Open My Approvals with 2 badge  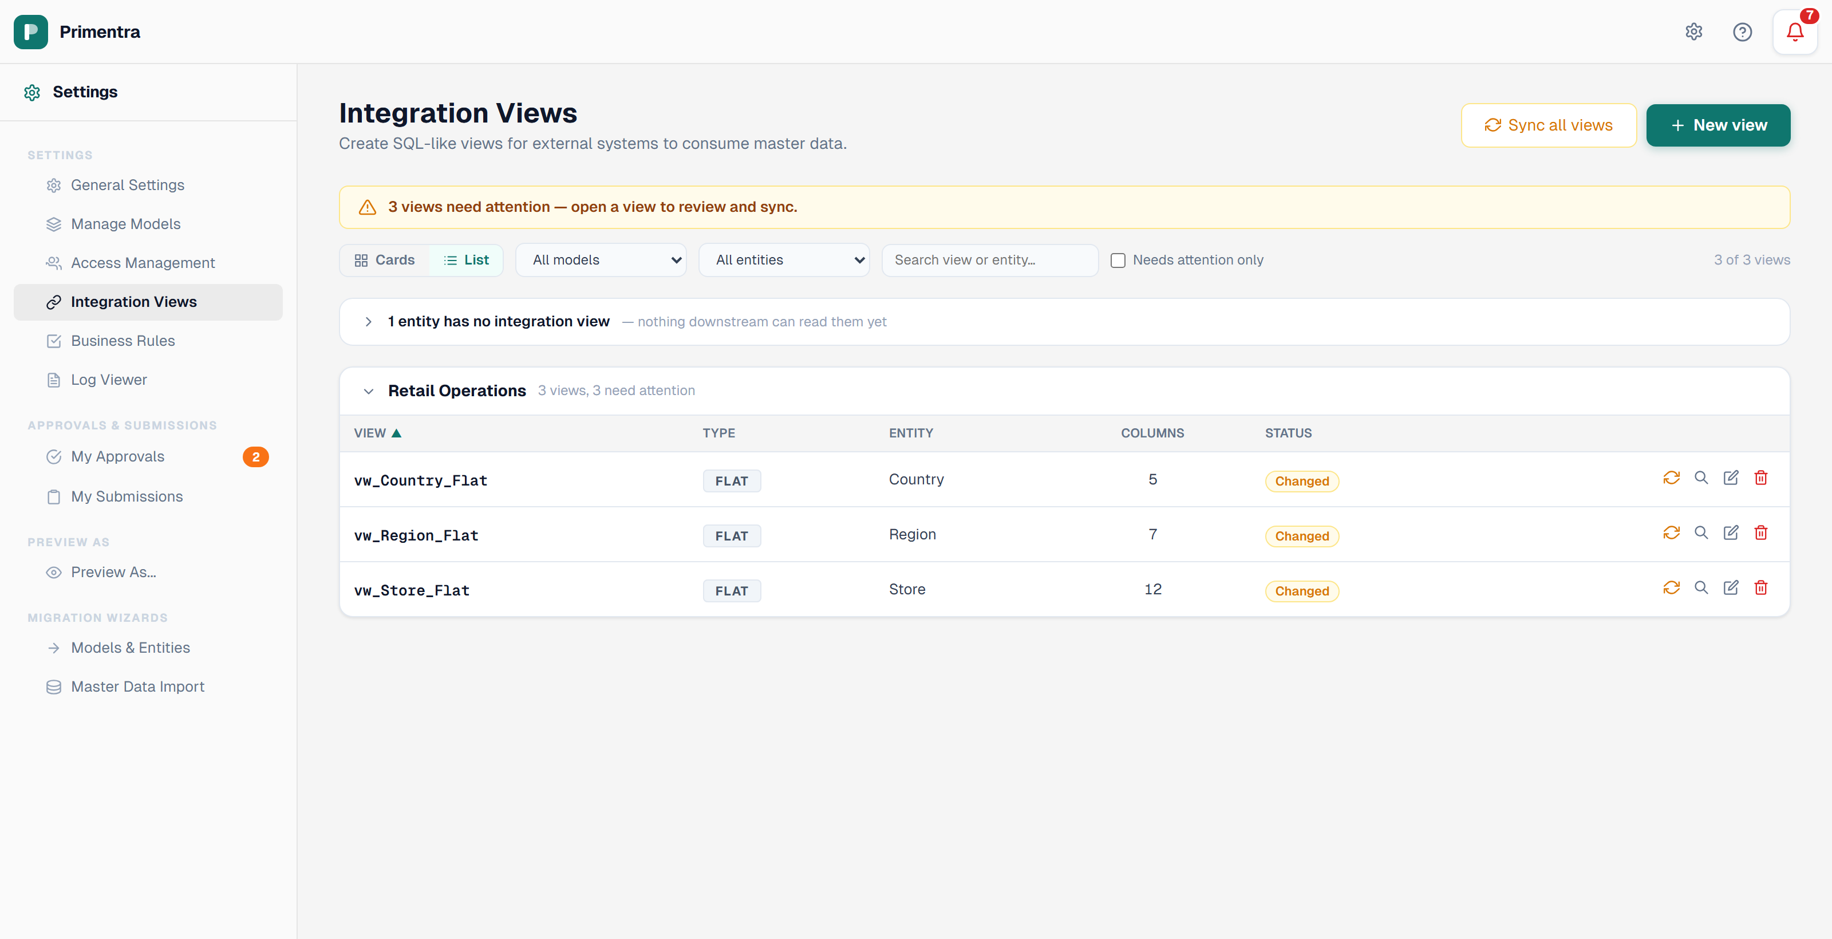[x=148, y=457]
